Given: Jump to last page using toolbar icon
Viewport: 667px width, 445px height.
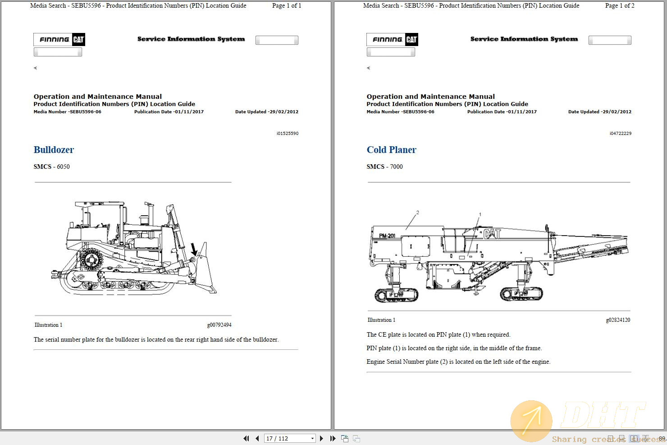Looking at the screenshot, I should [333, 438].
